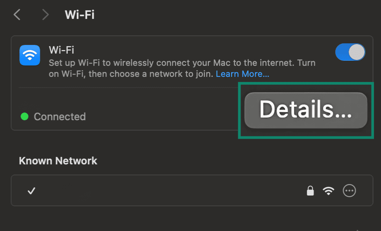Open the Details dialog for the connection
The image size is (381, 231).
[306, 110]
